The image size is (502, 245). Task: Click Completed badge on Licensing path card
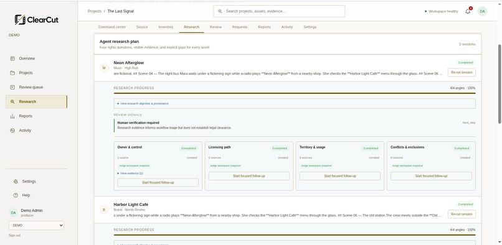tap(280, 149)
